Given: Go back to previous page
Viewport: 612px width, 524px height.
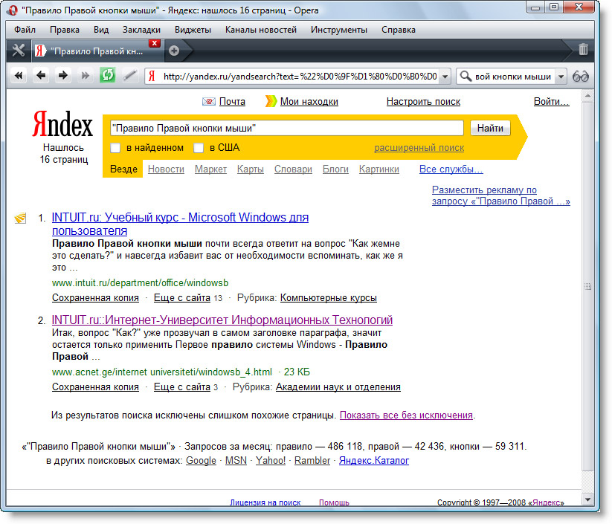Looking at the screenshot, I should (41, 76).
